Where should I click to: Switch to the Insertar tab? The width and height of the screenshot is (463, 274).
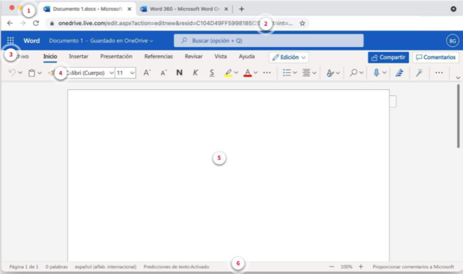tap(78, 57)
